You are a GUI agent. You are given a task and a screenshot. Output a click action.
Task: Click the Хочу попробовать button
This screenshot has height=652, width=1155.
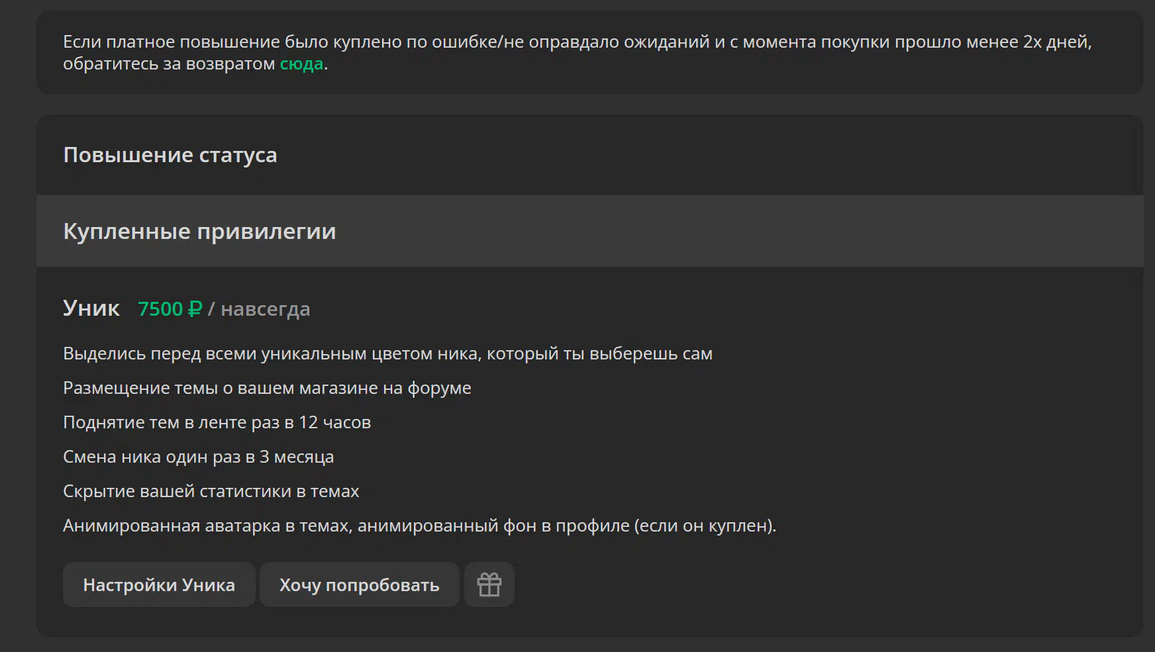coord(360,584)
